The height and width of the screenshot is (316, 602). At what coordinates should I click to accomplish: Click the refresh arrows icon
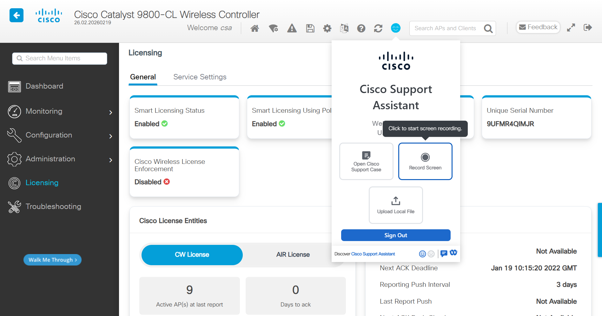(x=378, y=29)
